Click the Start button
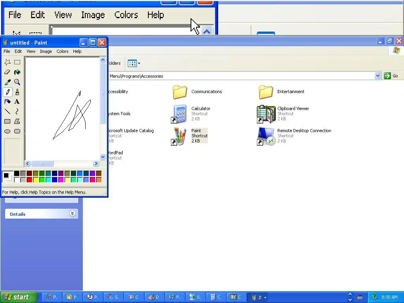 [18, 297]
